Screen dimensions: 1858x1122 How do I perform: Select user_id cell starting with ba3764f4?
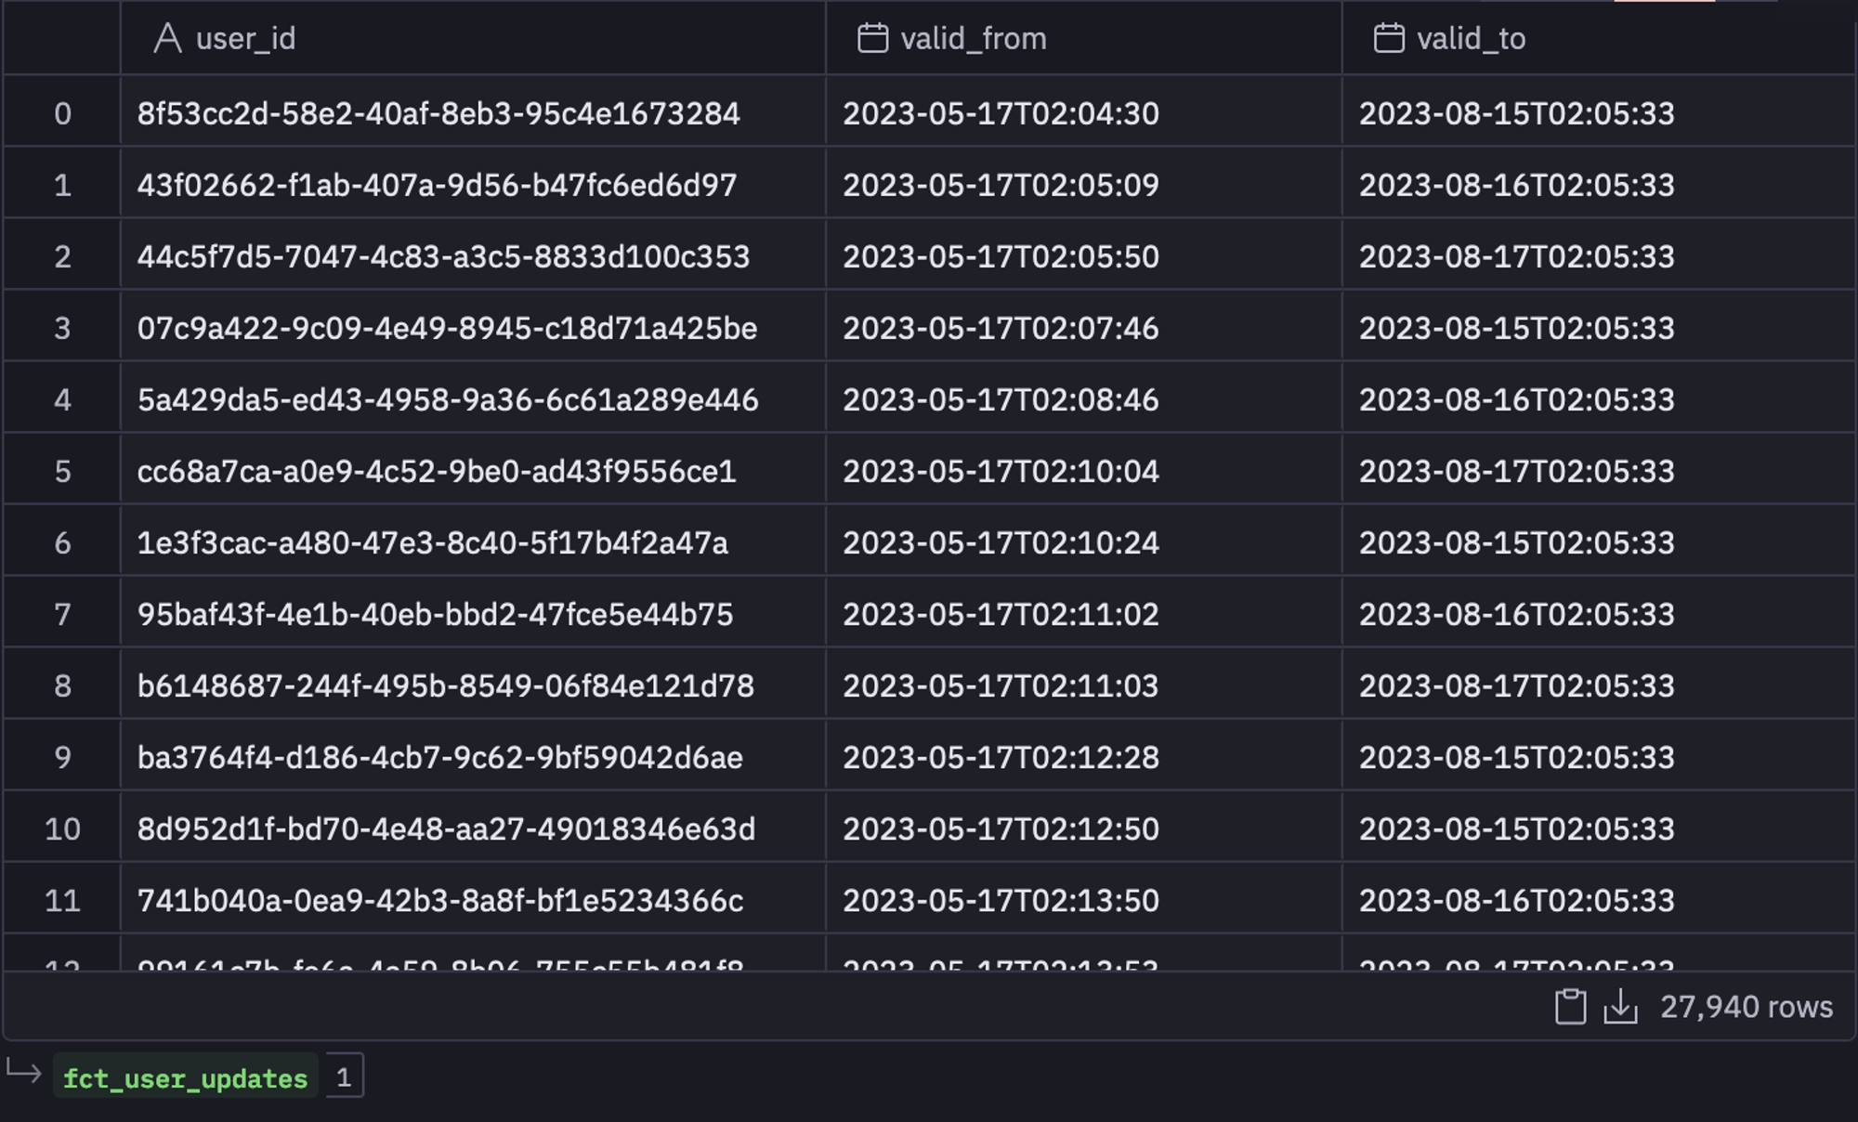click(x=473, y=757)
